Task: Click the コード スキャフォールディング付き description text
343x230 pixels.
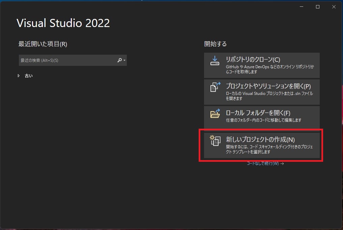Action: [x=269, y=149]
